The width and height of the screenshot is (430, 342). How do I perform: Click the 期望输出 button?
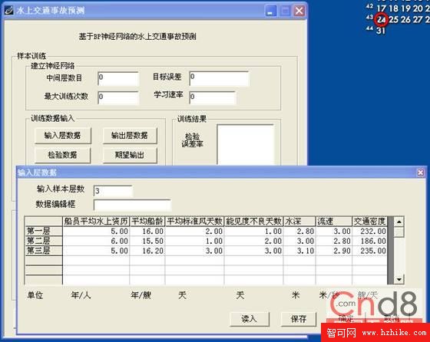[x=130, y=155]
